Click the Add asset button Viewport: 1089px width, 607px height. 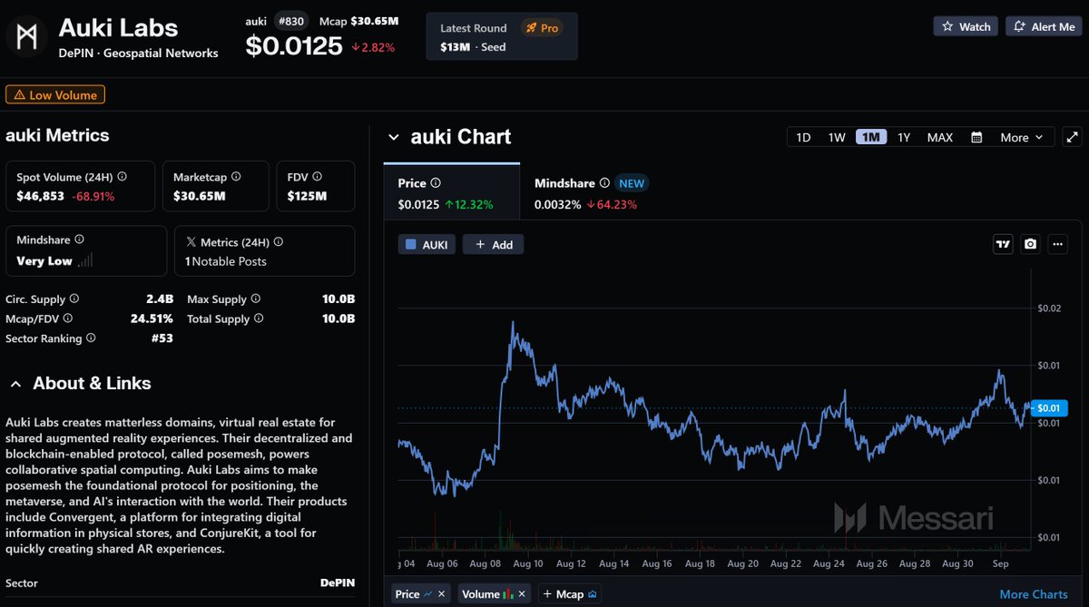point(493,244)
